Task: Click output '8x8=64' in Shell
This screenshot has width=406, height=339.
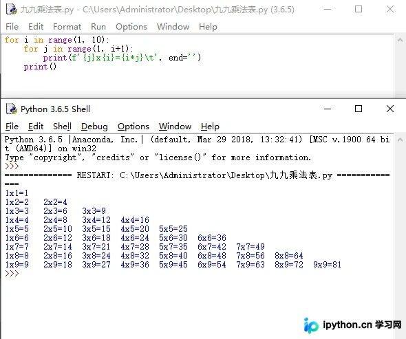Action: pyautogui.click(x=289, y=256)
